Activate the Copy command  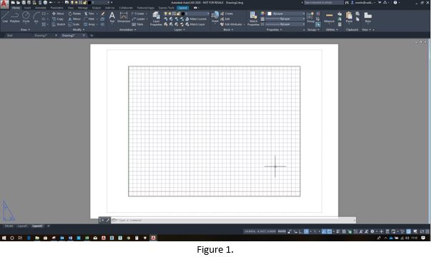click(x=58, y=19)
